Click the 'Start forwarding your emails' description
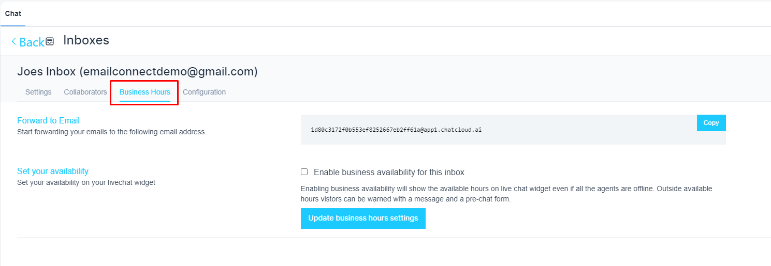 pyautogui.click(x=112, y=132)
